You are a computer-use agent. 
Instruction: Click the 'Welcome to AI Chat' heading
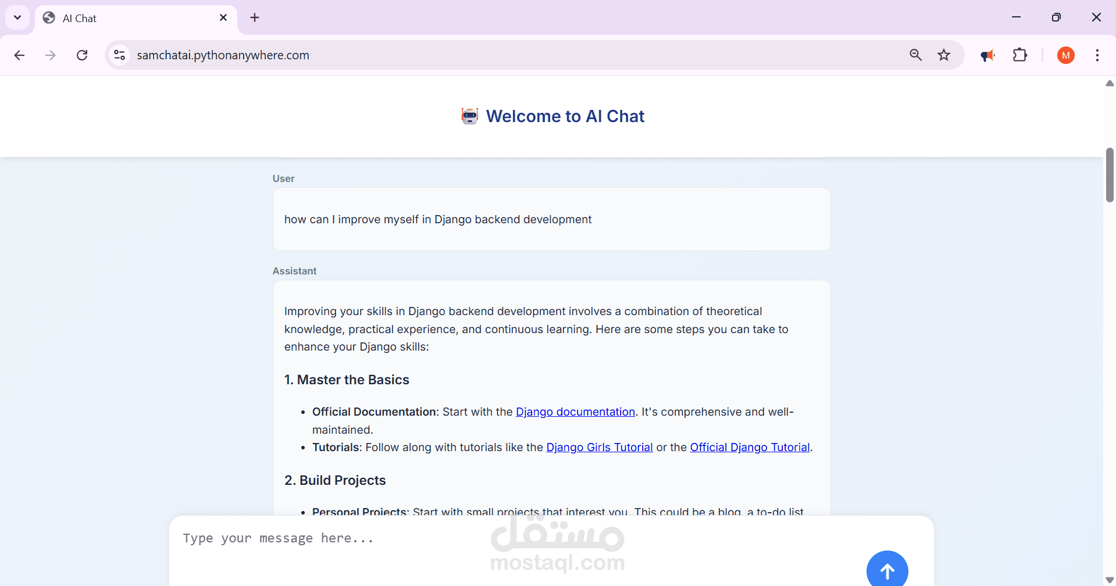(565, 116)
